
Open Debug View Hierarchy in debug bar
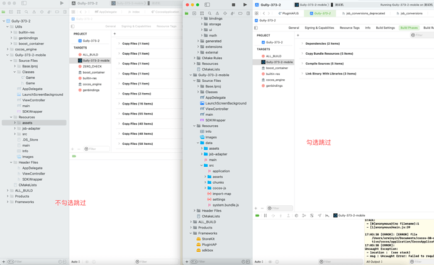[x=296, y=215]
